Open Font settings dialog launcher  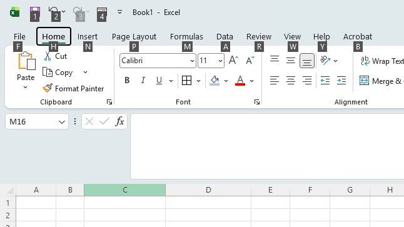257,102
